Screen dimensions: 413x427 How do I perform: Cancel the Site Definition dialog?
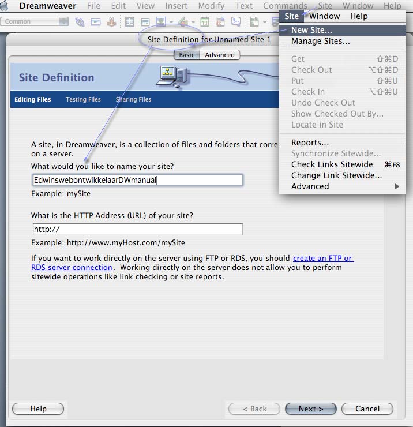[367, 409]
